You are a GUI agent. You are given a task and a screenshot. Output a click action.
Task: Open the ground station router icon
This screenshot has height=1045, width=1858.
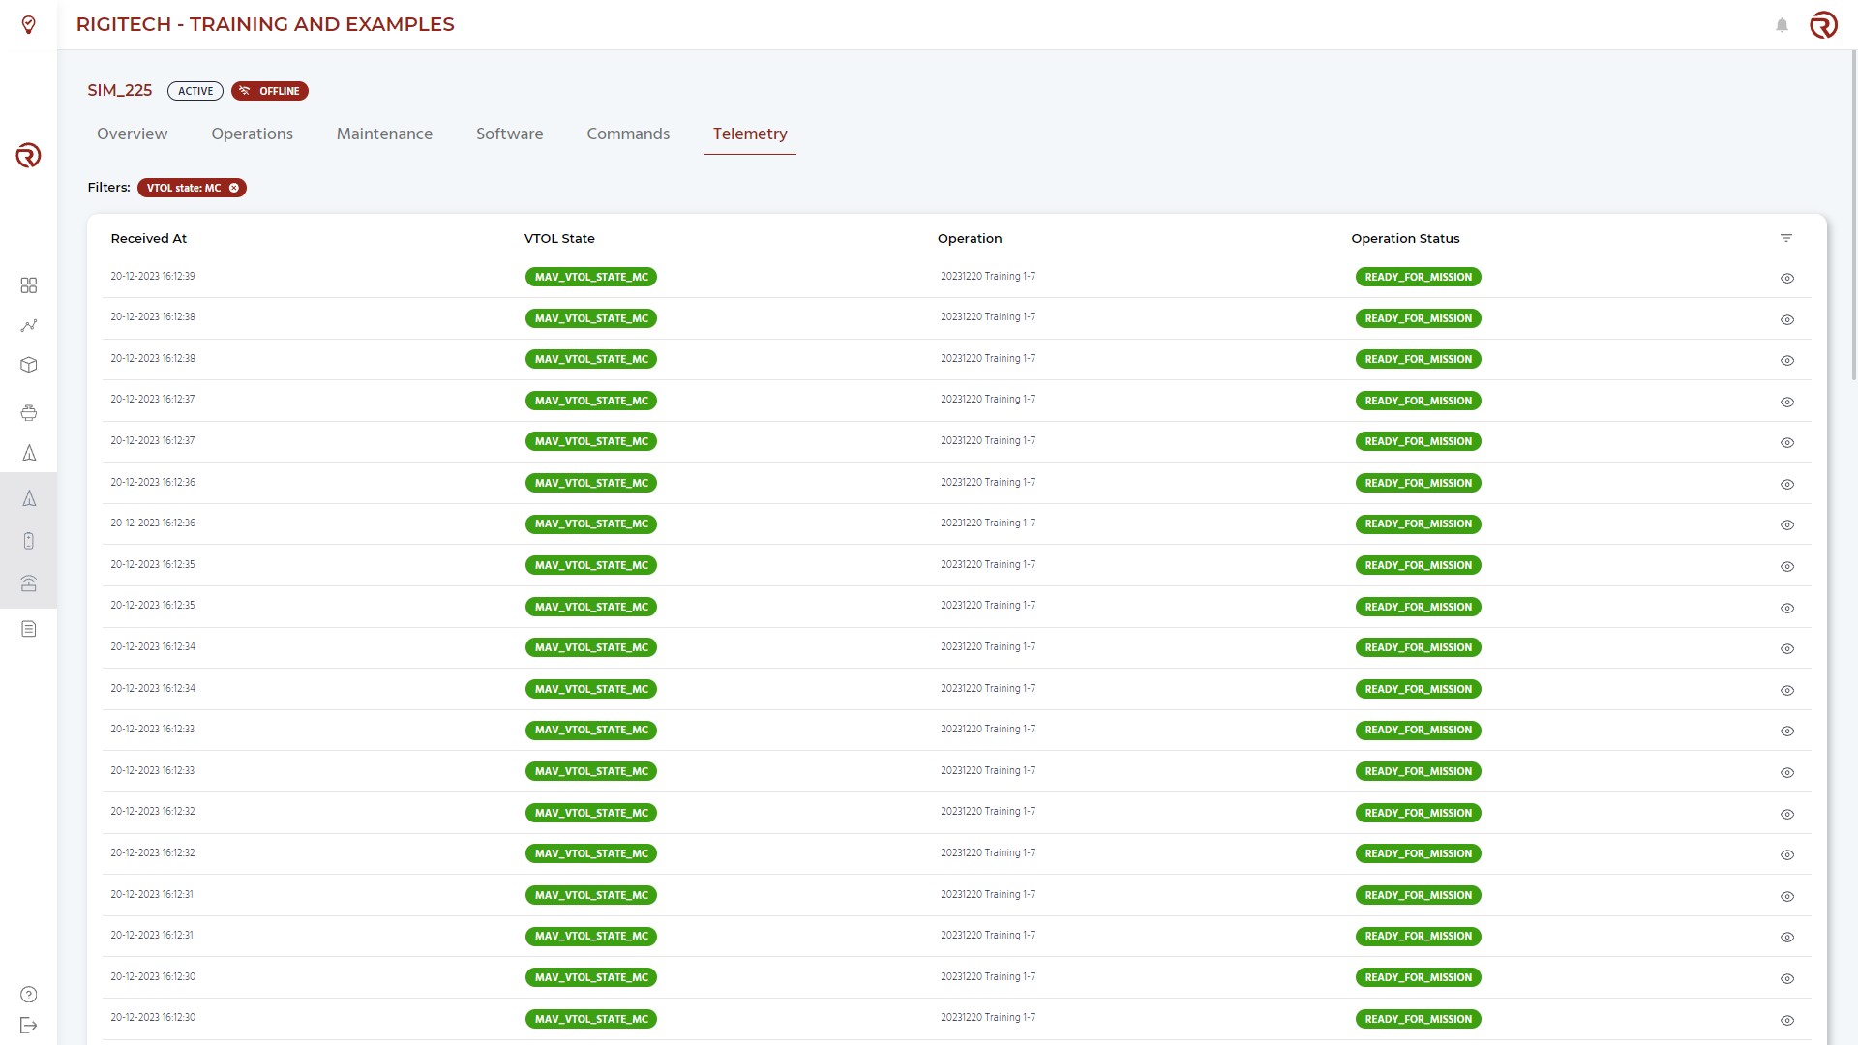(29, 583)
